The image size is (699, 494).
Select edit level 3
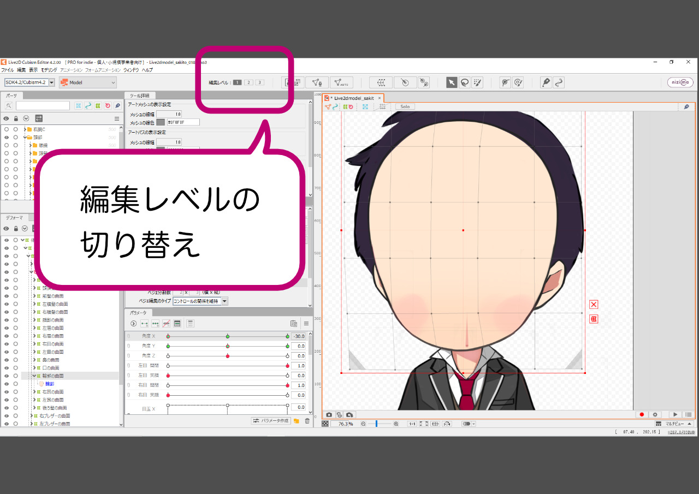(259, 82)
